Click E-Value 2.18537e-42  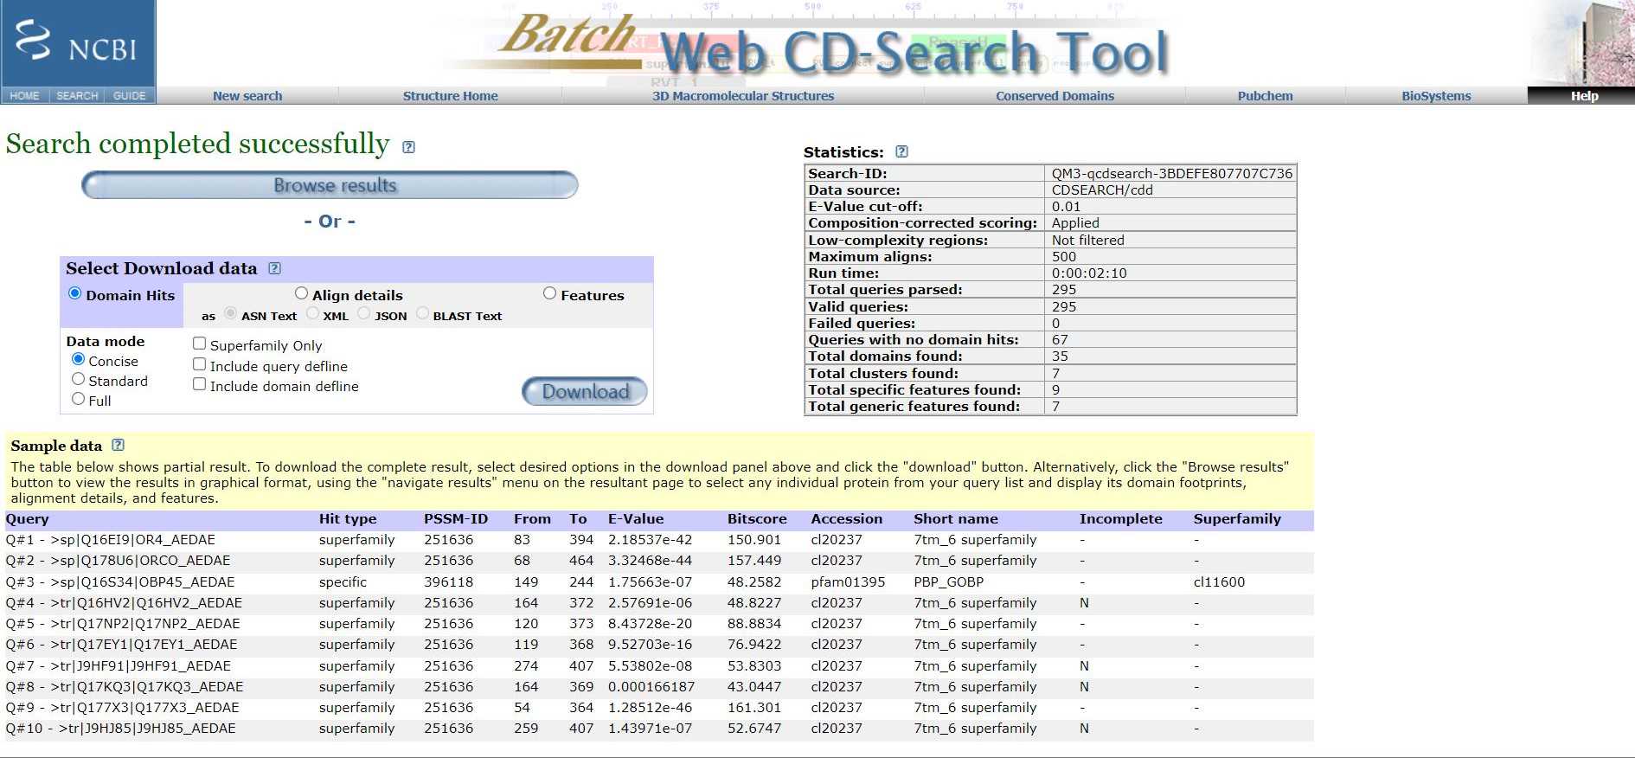point(650,540)
